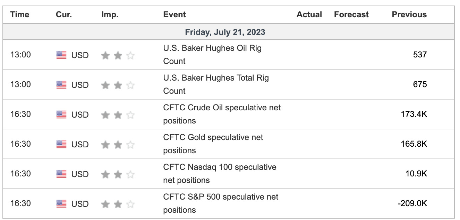The height and width of the screenshot is (220, 460).
Task: Open CFTC S&P 500 speculative net positions
Action: point(221,203)
